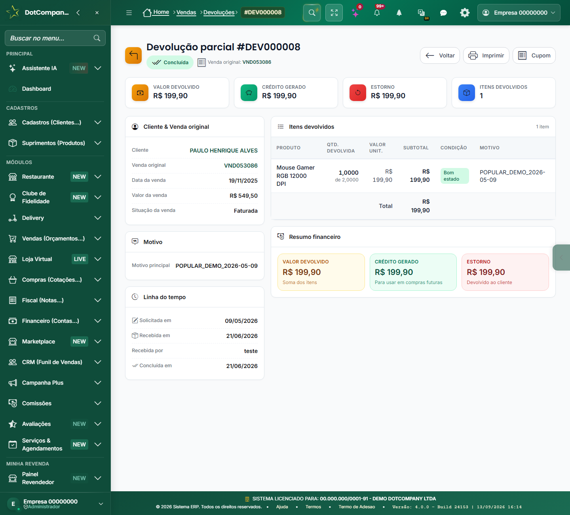This screenshot has width=570, height=515.
Task: Click the receipt icon beside Venda original
Action: tap(201, 62)
